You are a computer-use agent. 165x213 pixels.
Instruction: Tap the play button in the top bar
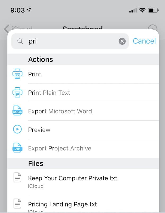click(153, 28)
